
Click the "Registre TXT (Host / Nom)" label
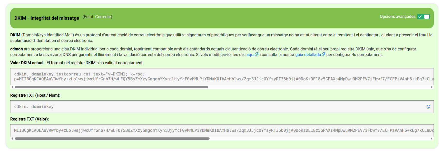point(35,95)
